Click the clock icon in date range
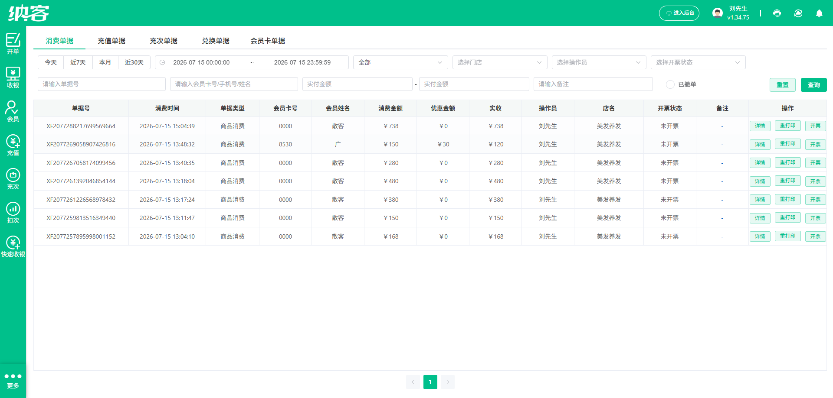 tap(162, 62)
